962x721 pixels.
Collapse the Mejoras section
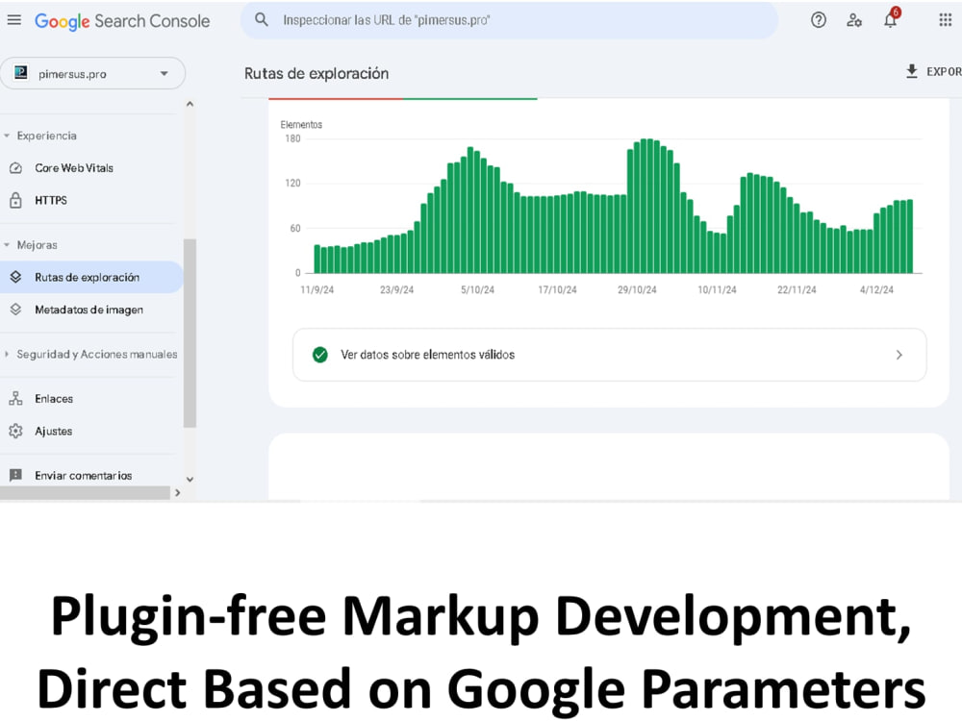pyautogui.click(x=7, y=244)
